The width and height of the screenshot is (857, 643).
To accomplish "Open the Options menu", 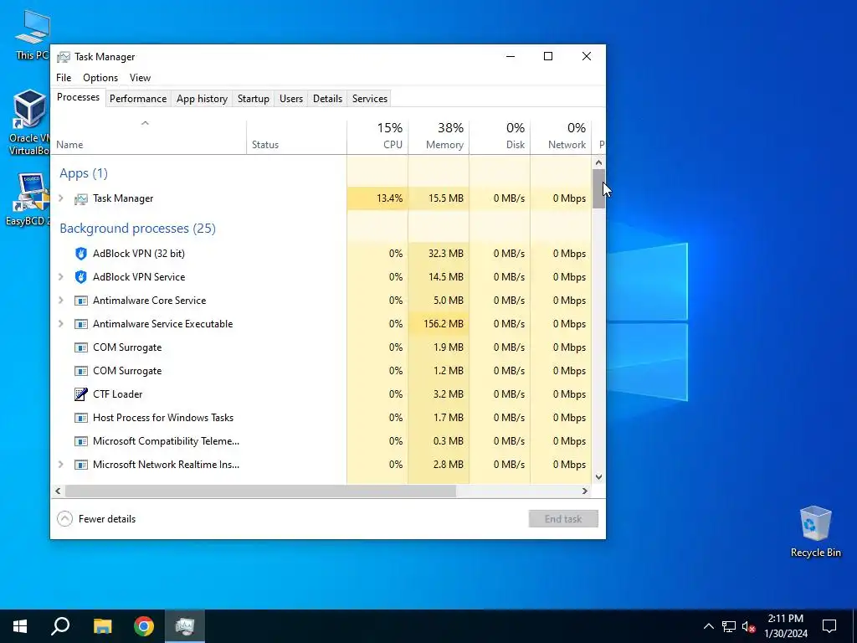I will pos(100,78).
